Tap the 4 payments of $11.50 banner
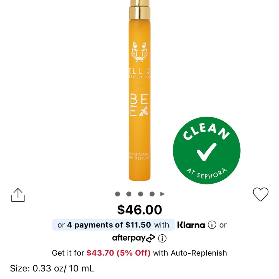 coord(113,225)
